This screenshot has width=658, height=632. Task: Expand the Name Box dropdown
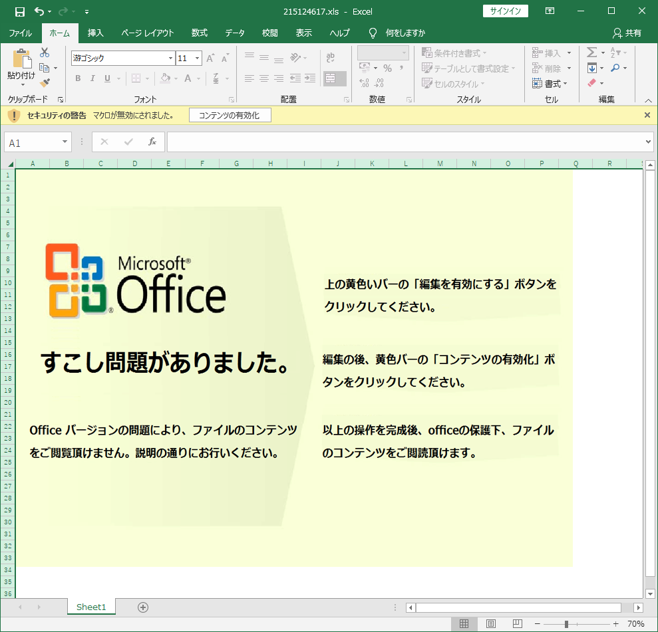[65, 142]
